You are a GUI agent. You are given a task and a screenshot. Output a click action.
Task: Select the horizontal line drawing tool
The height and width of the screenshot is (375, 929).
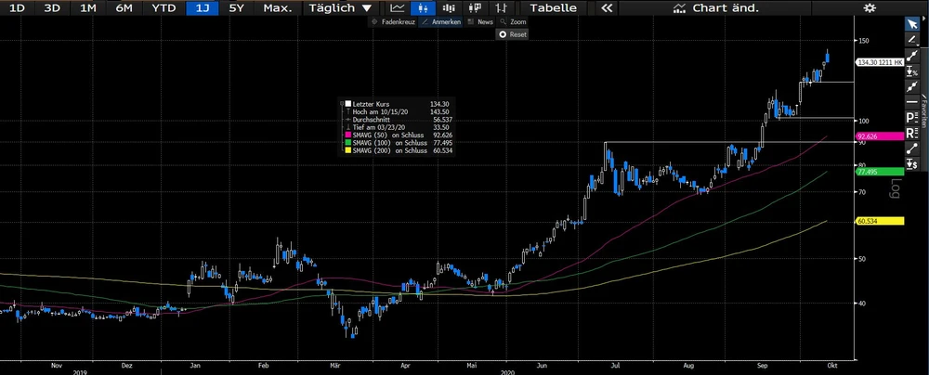pyautogui.click(x=911, y=102)
